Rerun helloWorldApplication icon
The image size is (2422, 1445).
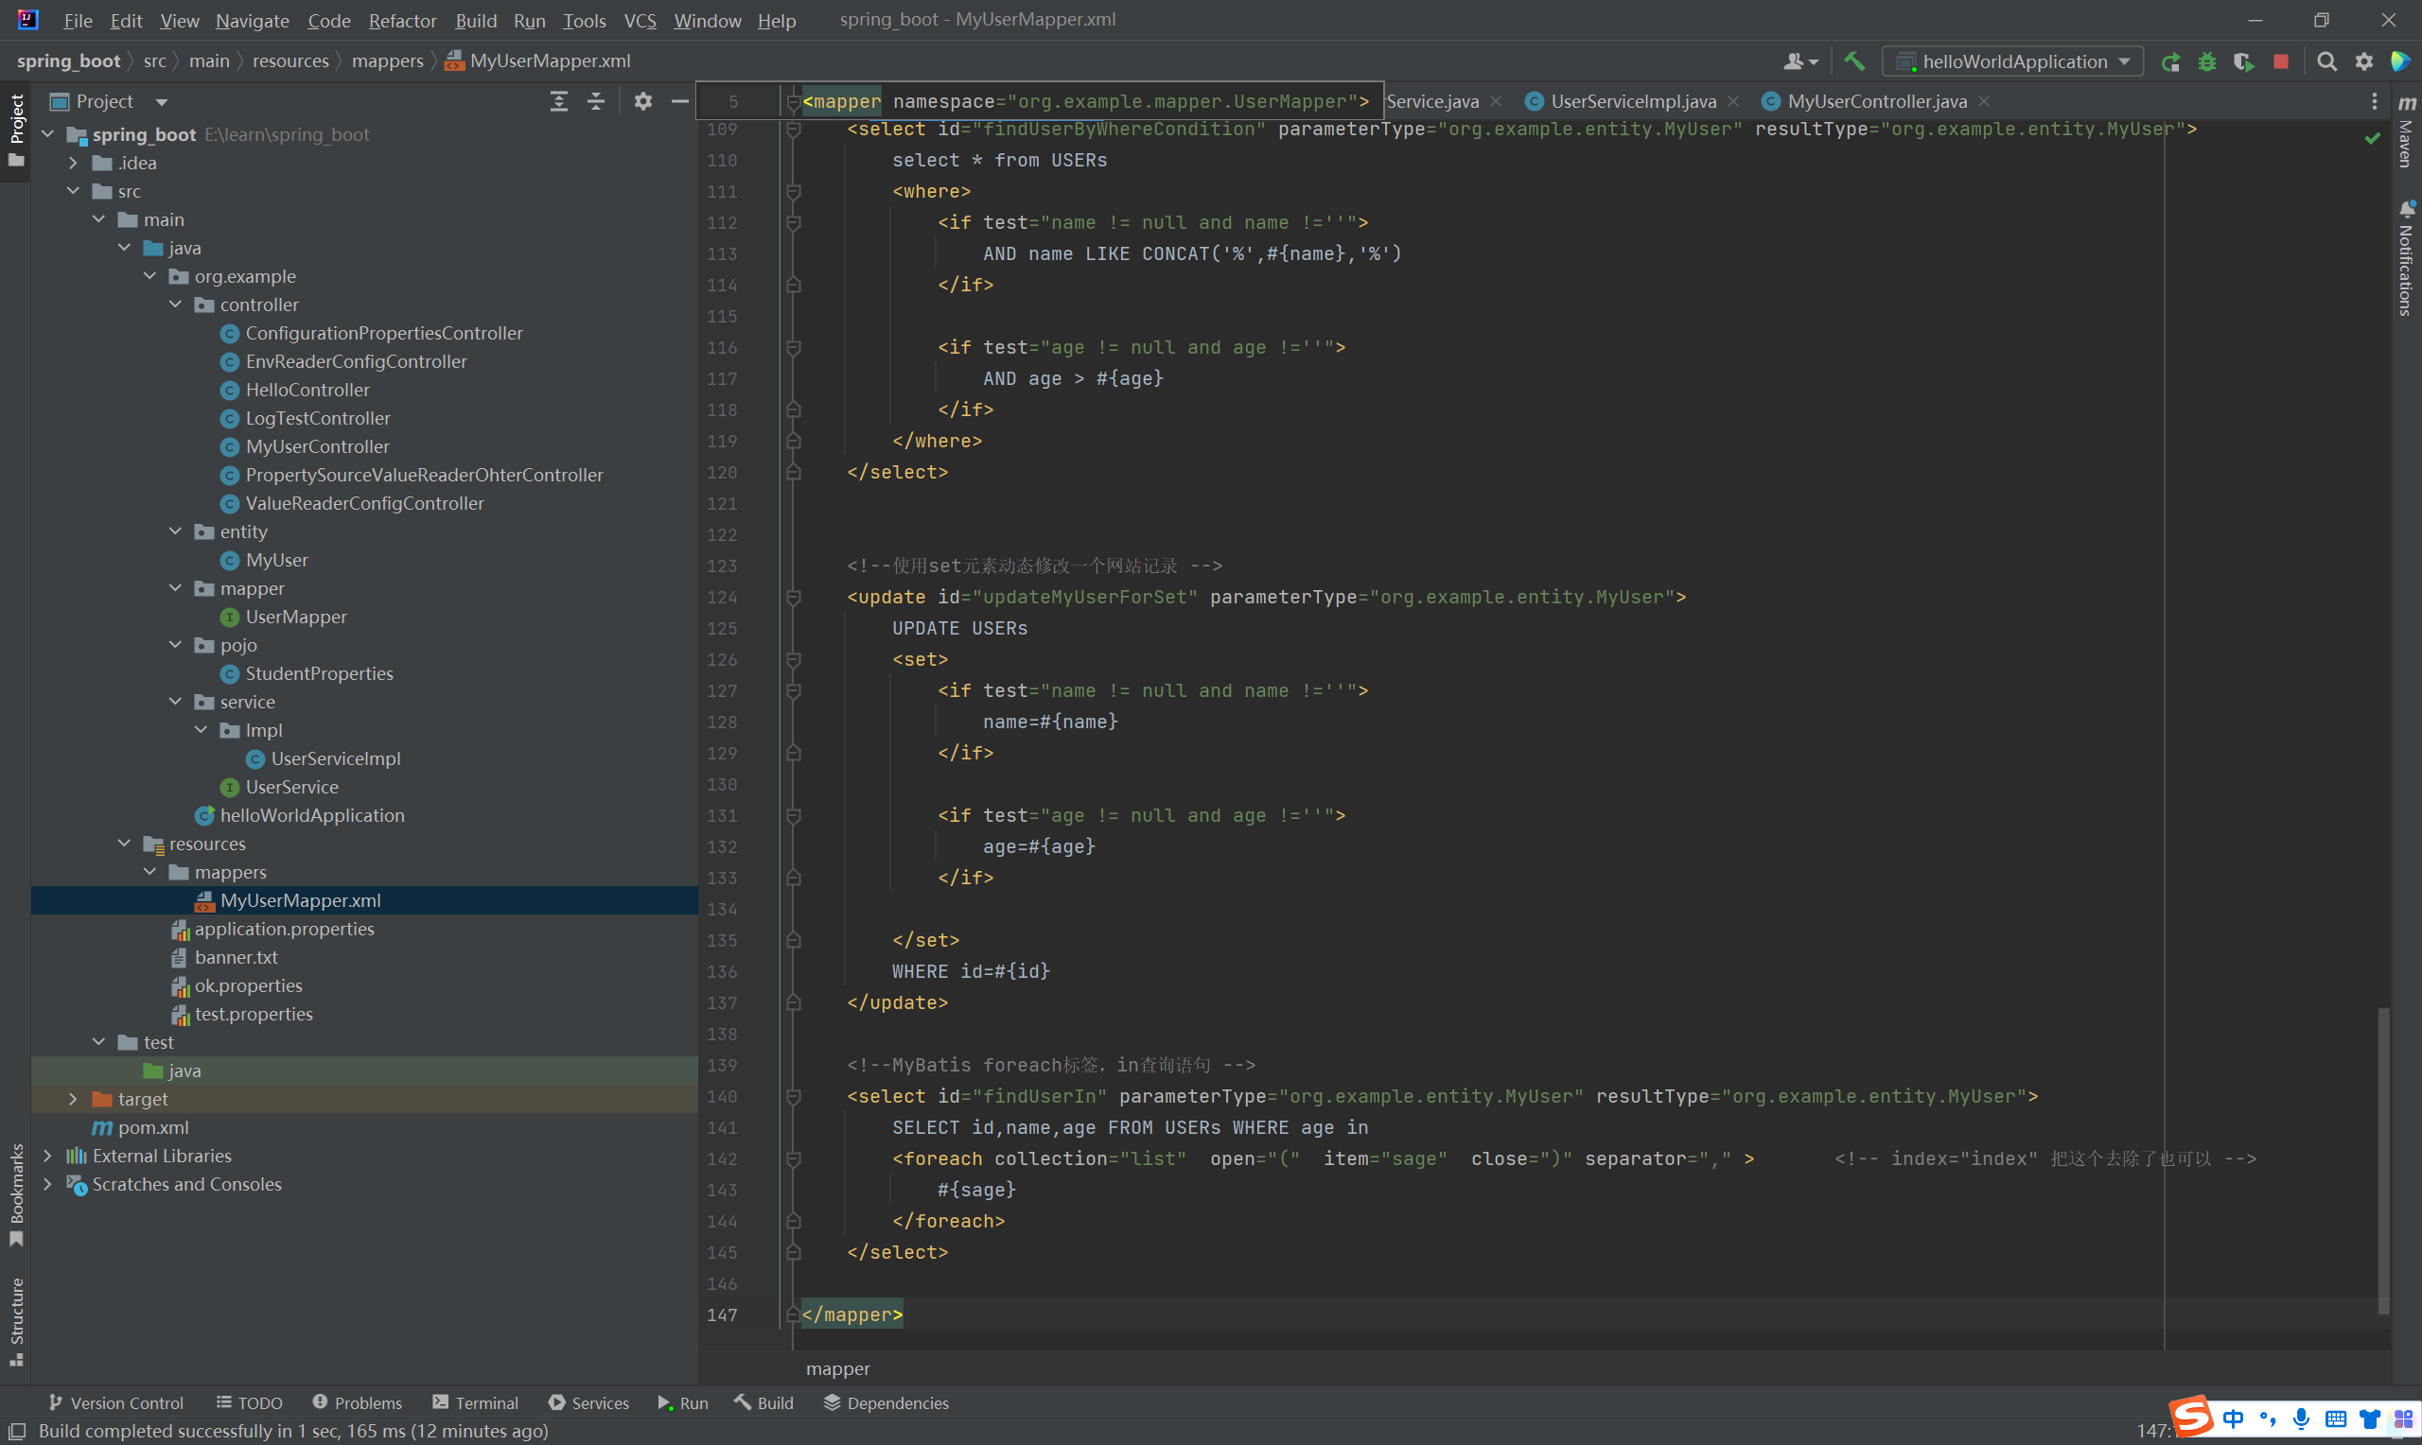pyautogui.click(x=2169, y=61)
